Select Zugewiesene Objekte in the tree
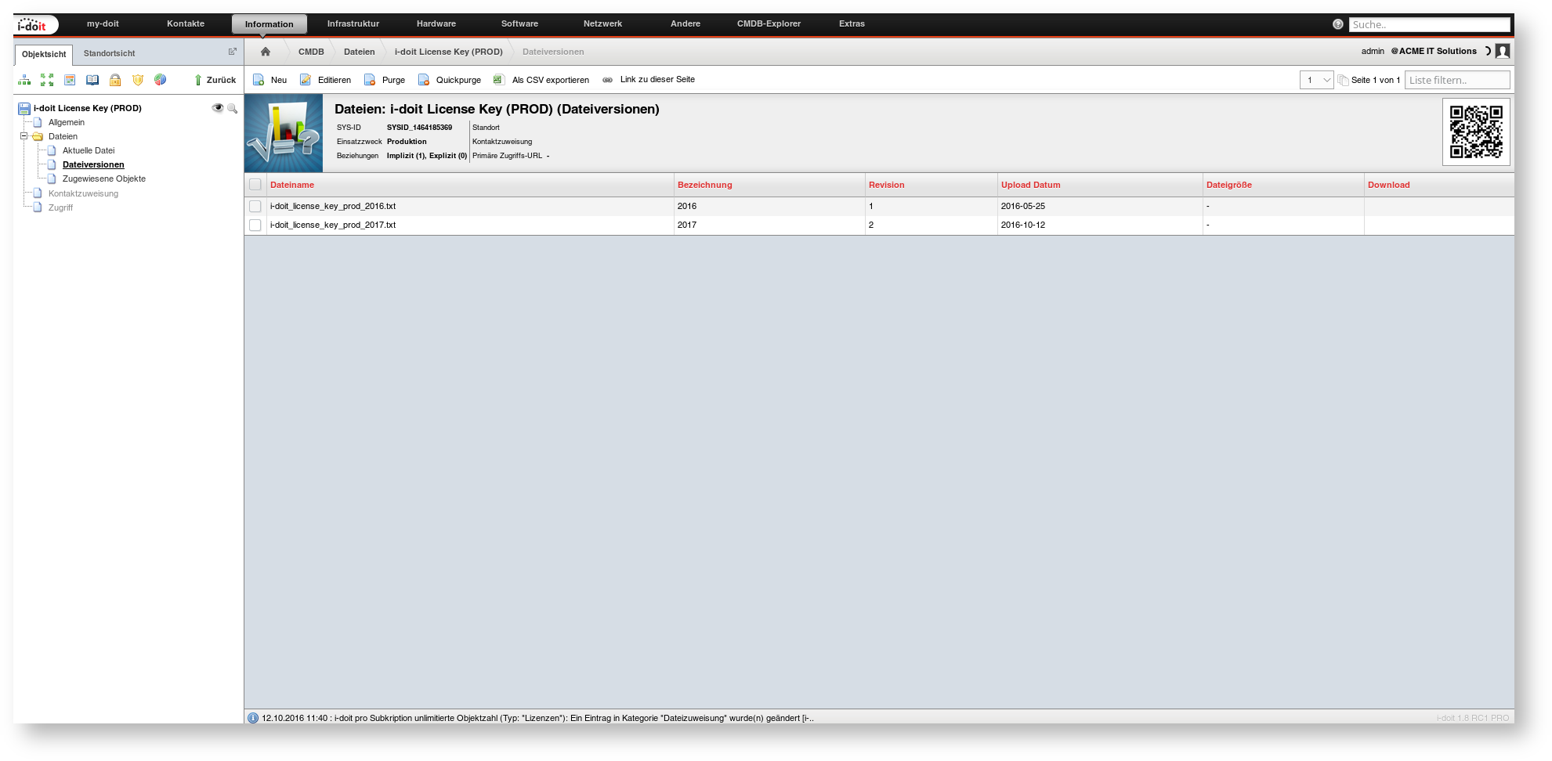 click(104, 179)
